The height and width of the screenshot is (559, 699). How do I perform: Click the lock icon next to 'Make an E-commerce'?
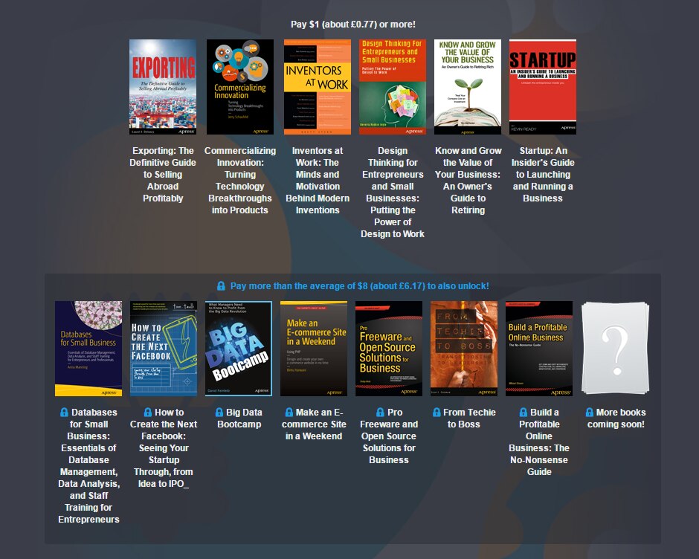pyautogui.click(x=289, y=413)
